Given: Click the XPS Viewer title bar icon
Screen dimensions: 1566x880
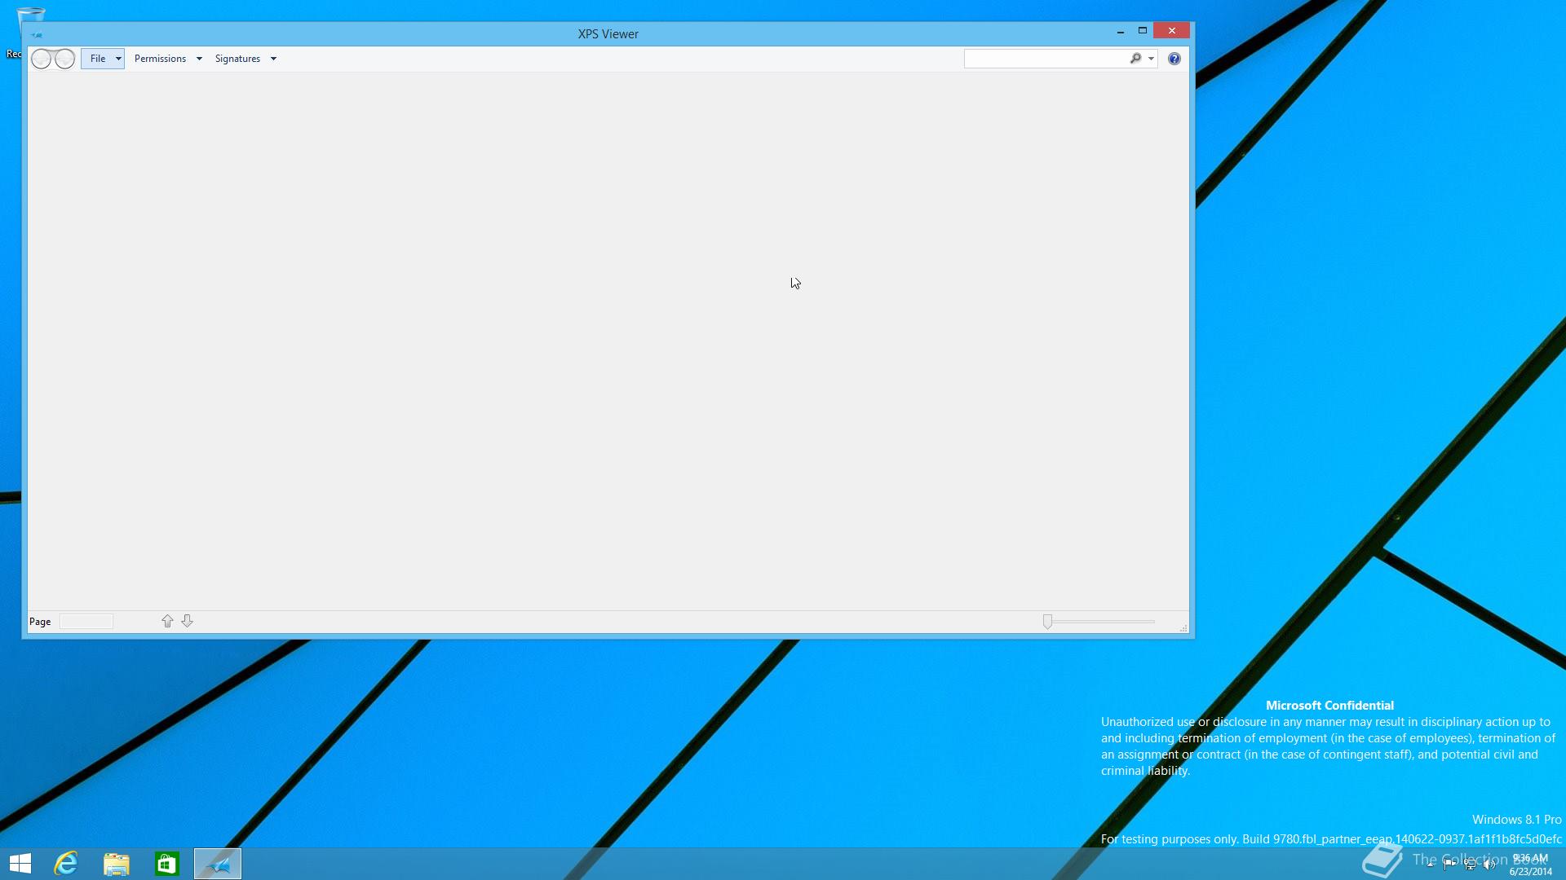Looking at the screenshot, I should pos(36,34).
